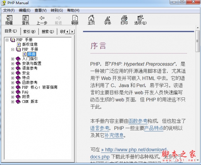
Task: Go to home via the 主页 icon
Action: tap(91, 18)
